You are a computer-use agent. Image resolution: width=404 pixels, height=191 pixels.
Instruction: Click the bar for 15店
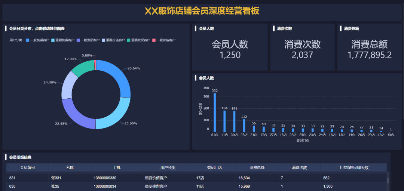pos(283,130)
